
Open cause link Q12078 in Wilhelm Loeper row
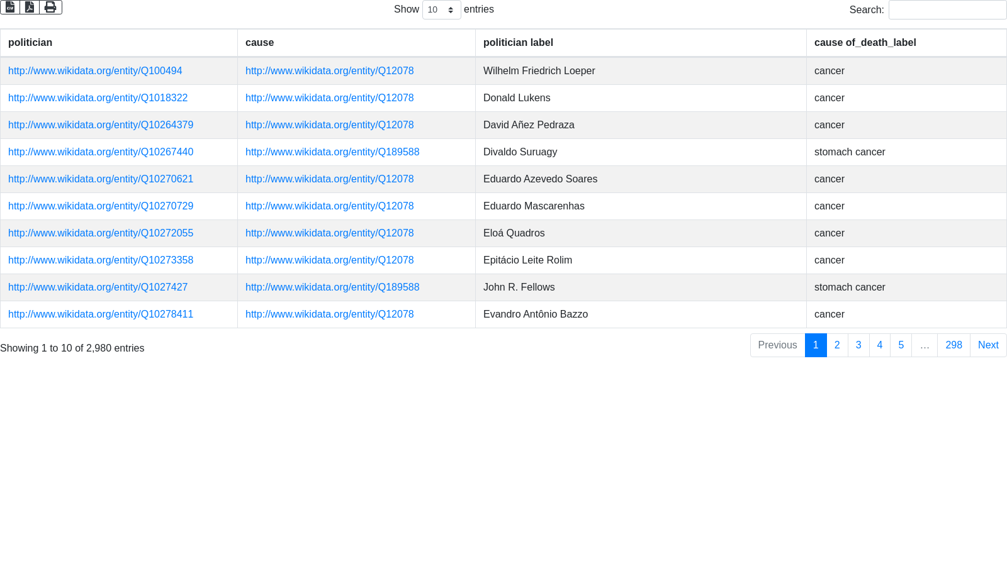pyautogui.click(x=330, y=71)
